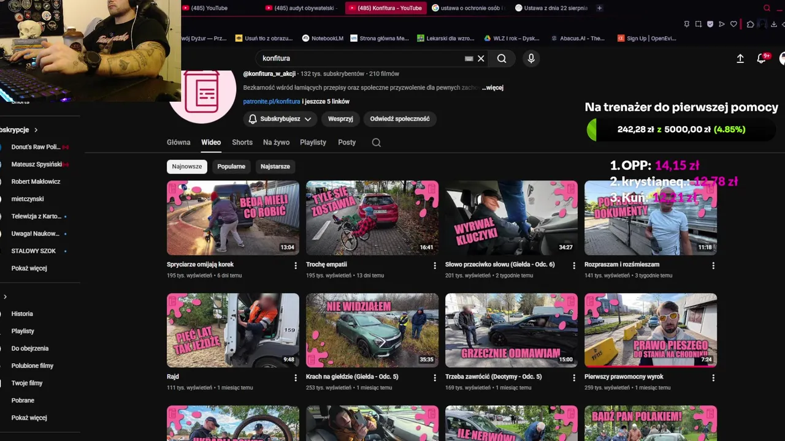Image resolution: width=785 pixels, height=441 pixels.
Task: Click in the konfitura search input field
Action: (x=362, y=58)
